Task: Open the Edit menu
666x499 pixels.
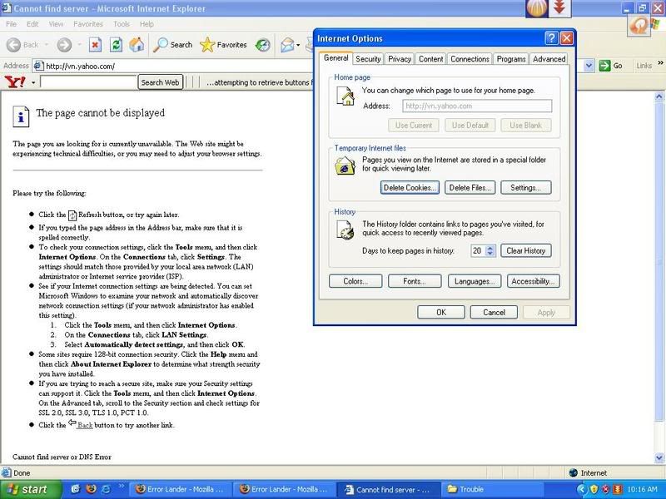Action: click(x=32, y=24)
